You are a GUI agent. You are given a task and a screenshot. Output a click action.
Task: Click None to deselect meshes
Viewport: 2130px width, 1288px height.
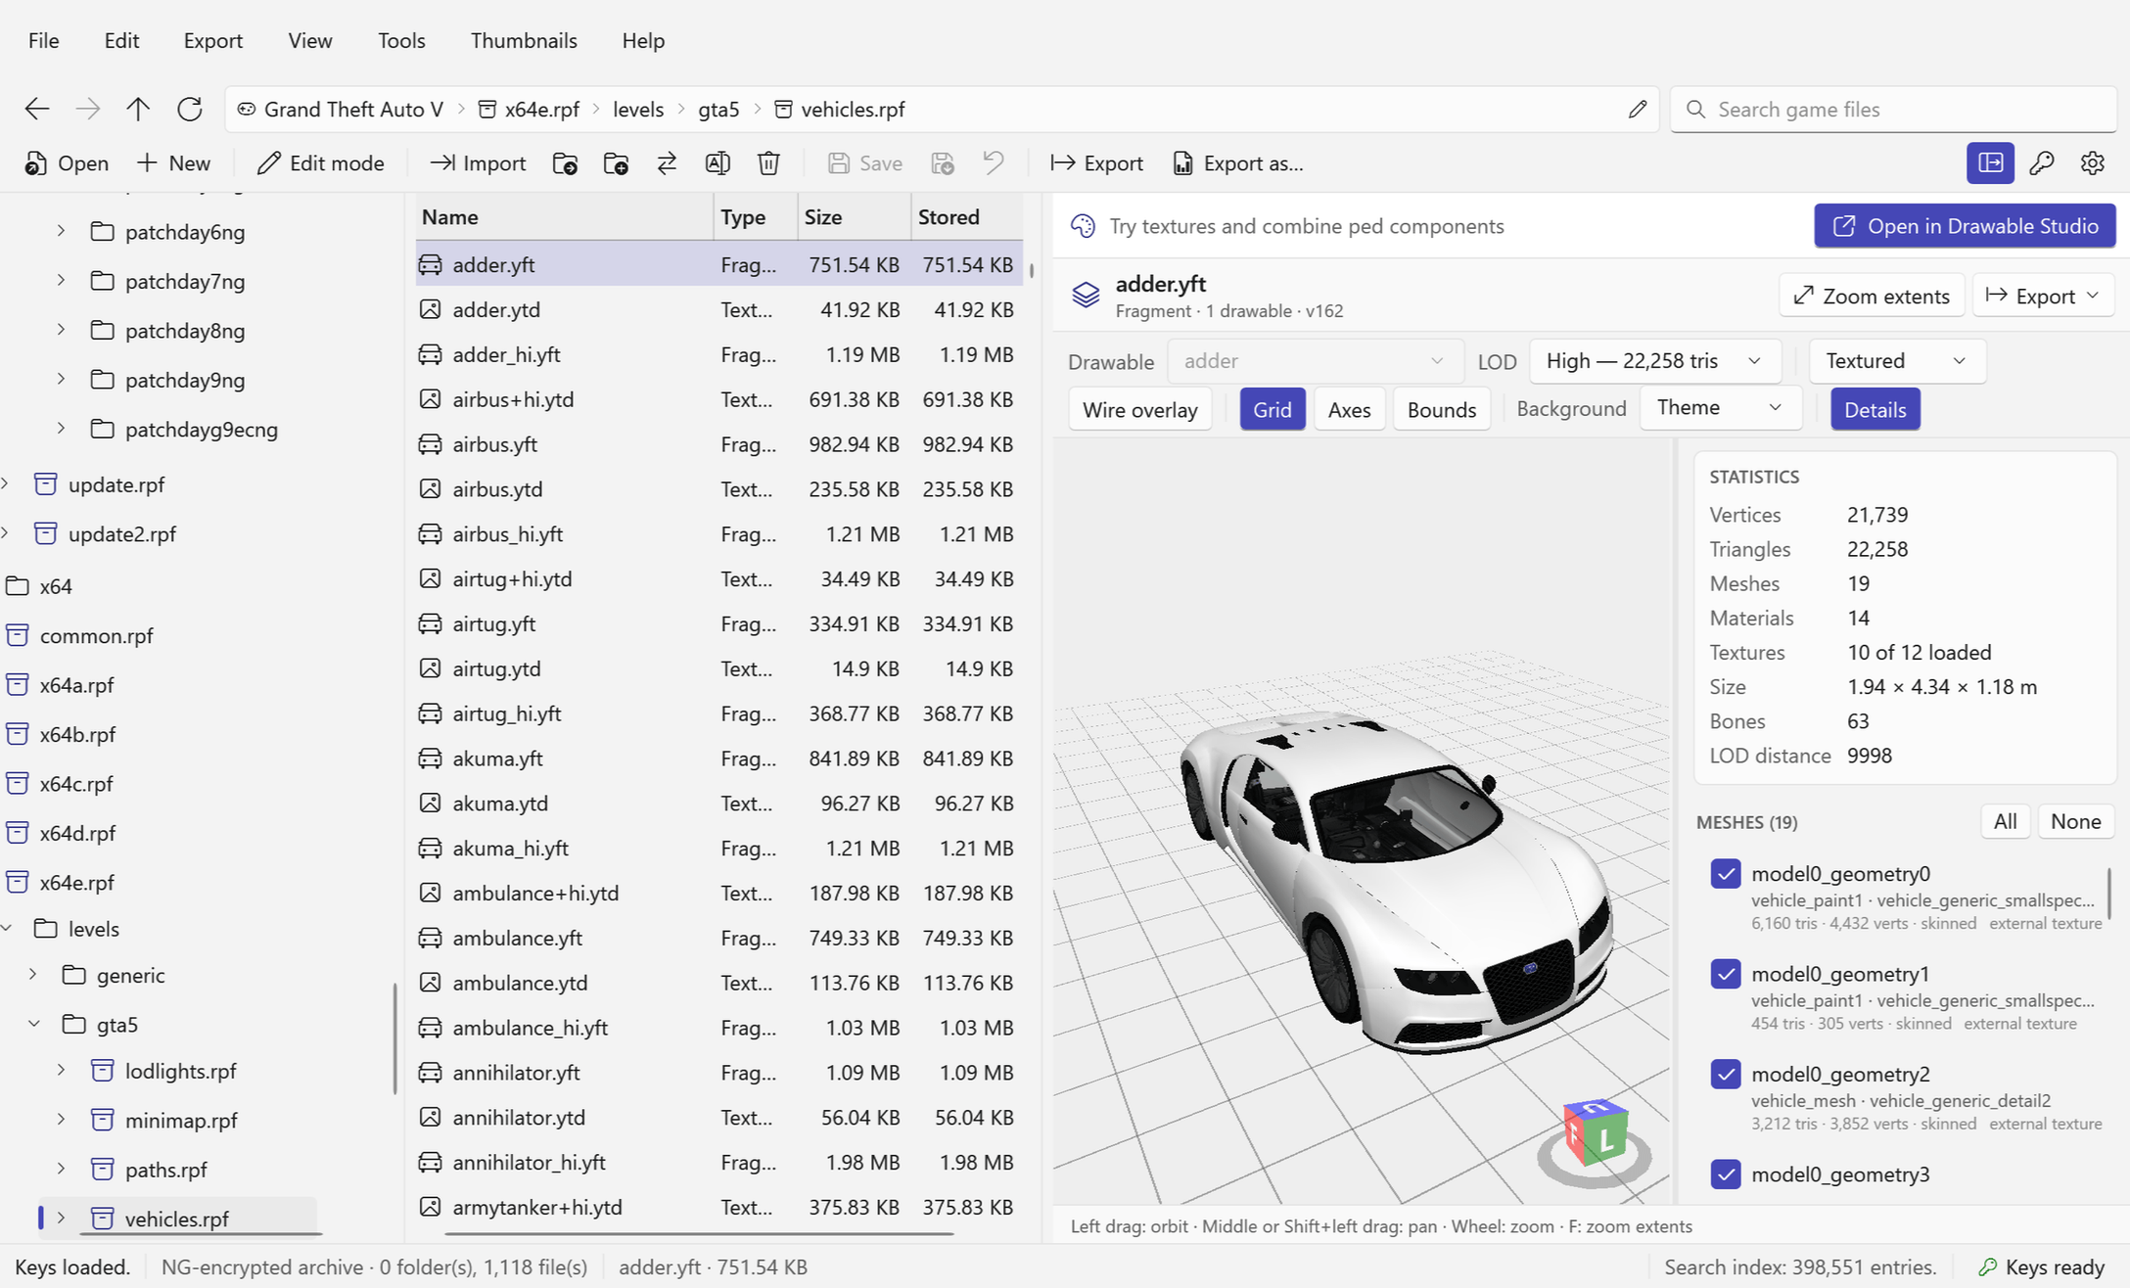point(2075,821)
